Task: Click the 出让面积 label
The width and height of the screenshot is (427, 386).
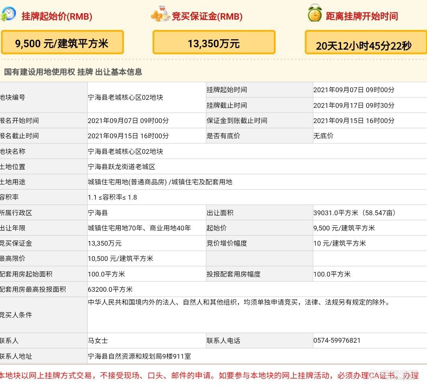Action: click(x=220, y=213)
